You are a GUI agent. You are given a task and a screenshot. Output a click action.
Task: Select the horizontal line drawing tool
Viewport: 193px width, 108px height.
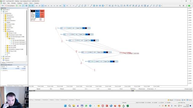click(x=74, y=6)
